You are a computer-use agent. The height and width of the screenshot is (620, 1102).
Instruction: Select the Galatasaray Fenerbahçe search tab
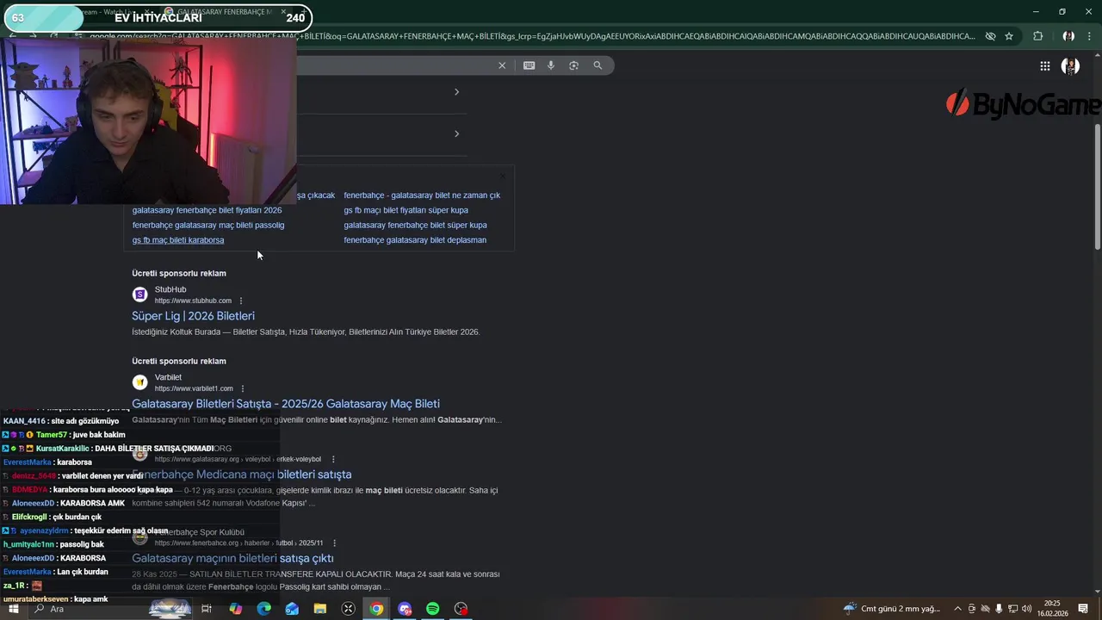point(226,13)
